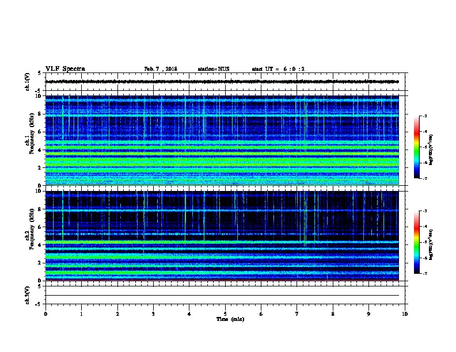Click the ch.1 "Frequency (kHz)" axis label
Image resolution: width=456 pixels, height=352 pixels.
tap(32, 134)
